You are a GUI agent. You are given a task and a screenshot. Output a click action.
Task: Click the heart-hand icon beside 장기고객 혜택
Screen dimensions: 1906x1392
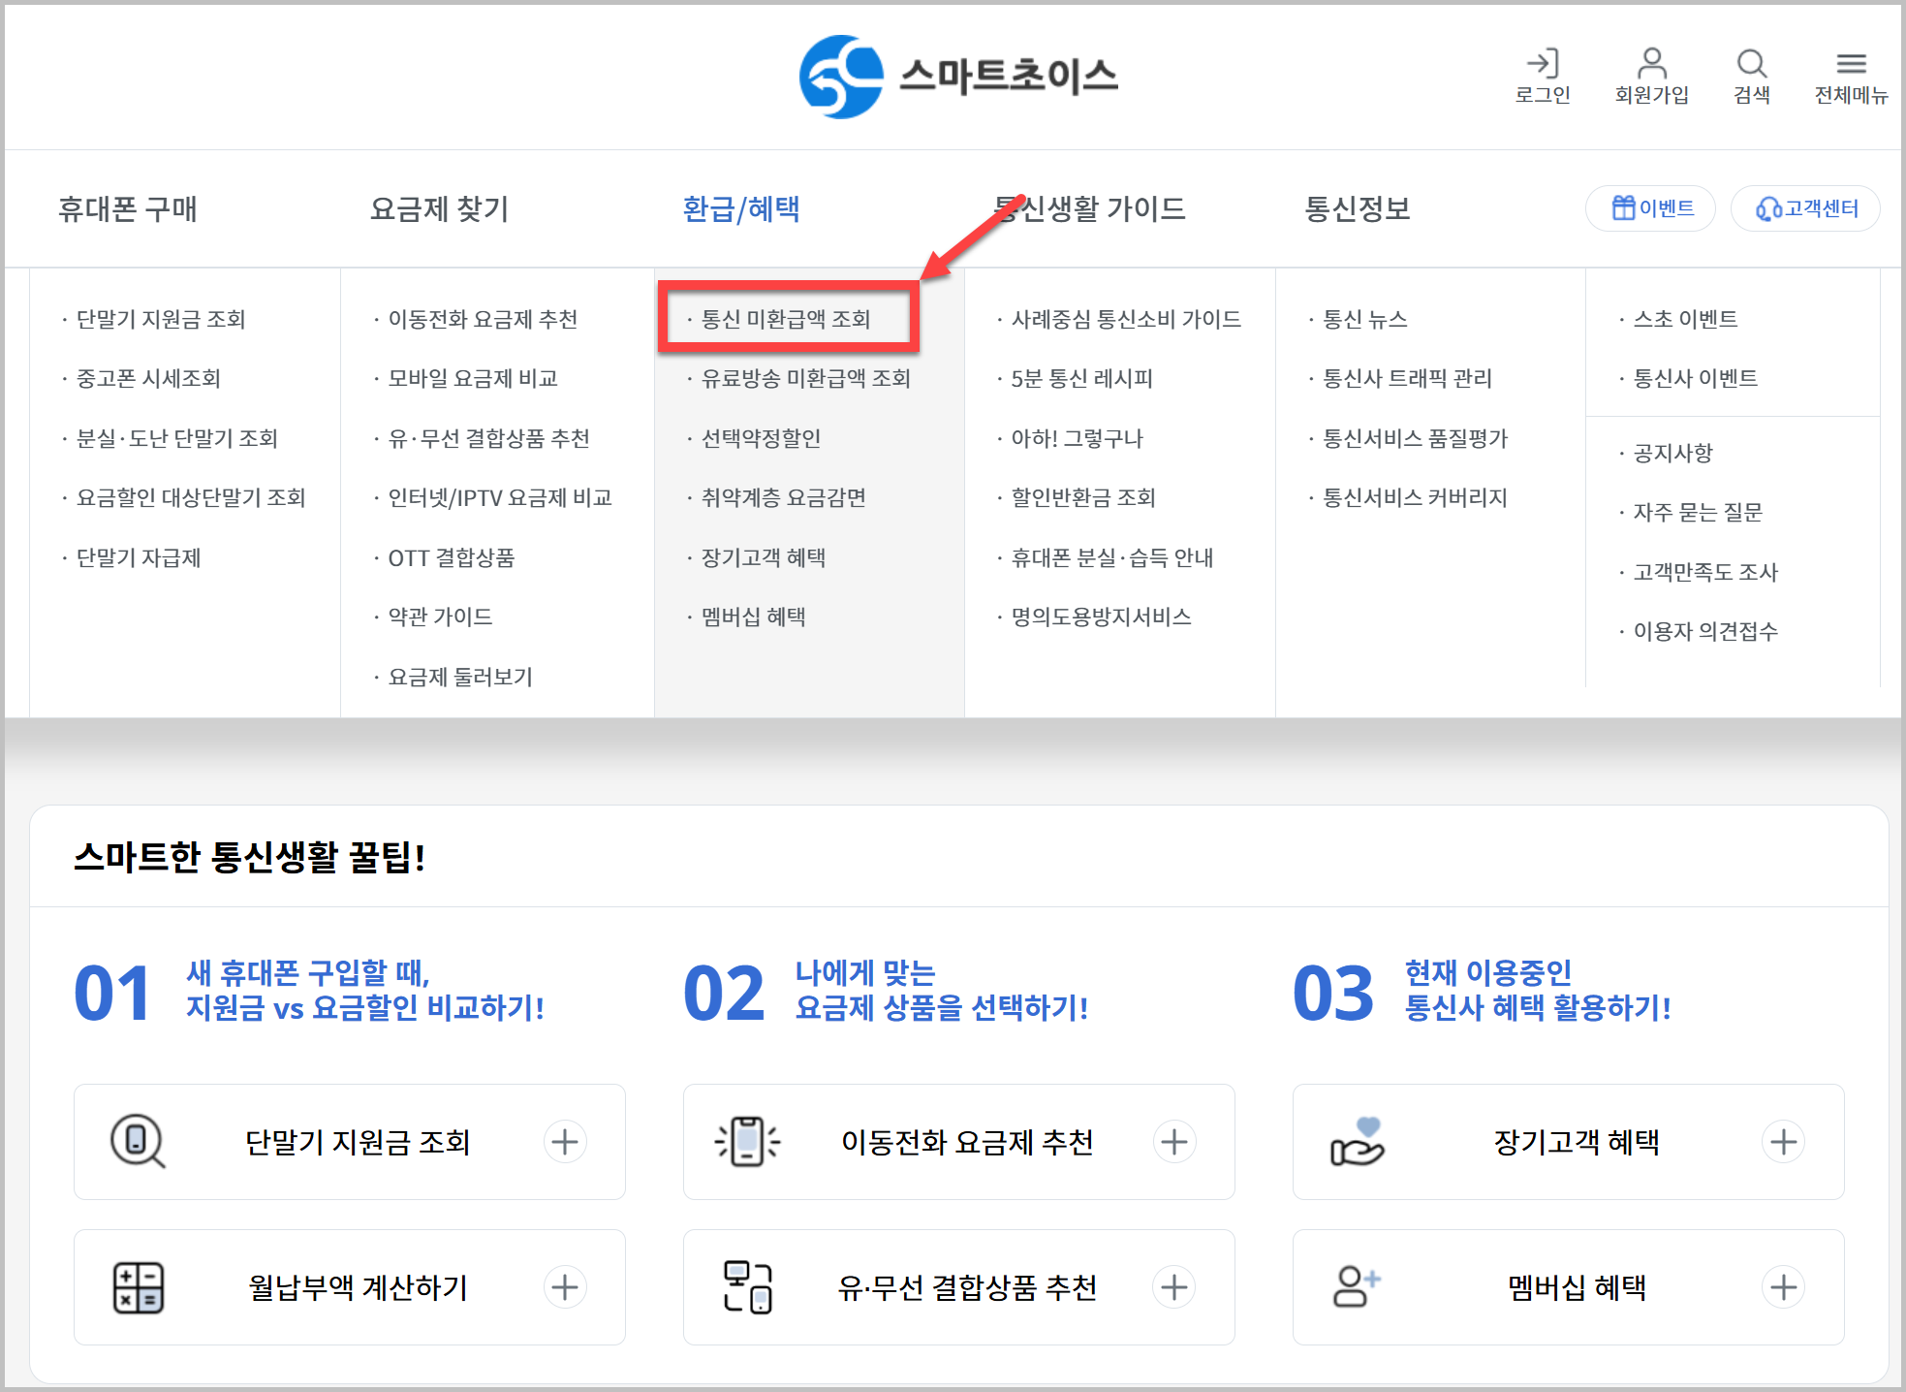point(1357,1141)
